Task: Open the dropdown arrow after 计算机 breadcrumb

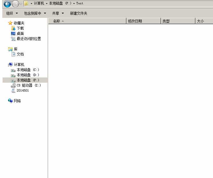Action: click(x=47, y=3)
